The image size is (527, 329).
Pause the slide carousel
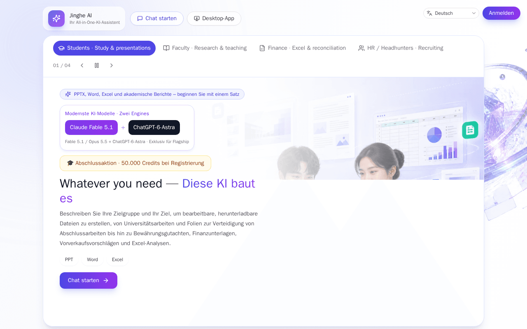(x=97, y=65)
